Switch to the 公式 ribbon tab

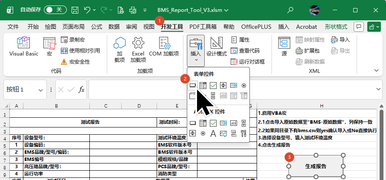click(x=97, y=27)
